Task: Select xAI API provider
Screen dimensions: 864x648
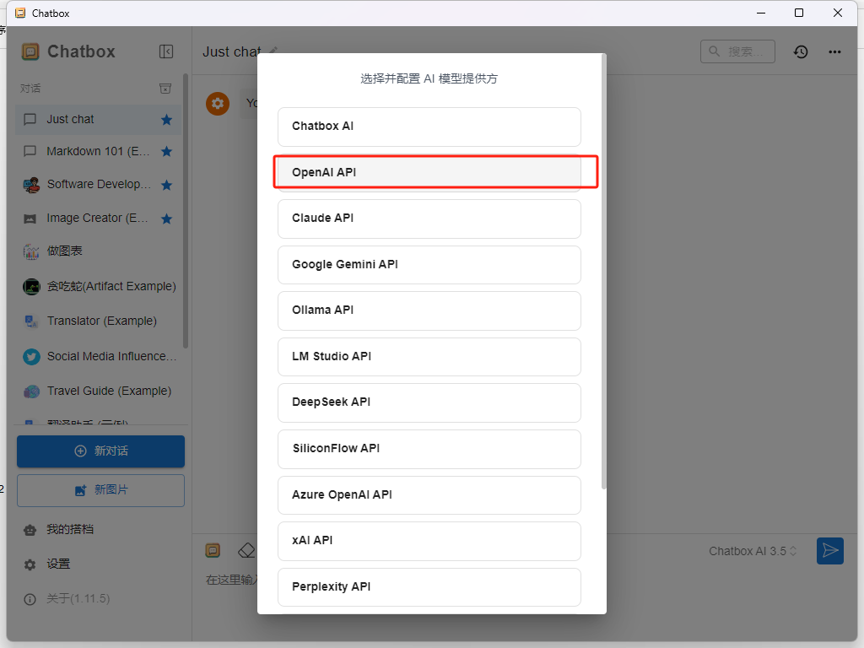Action: [429, 541]
